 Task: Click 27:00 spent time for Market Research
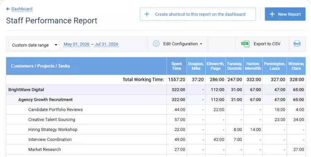180,149
